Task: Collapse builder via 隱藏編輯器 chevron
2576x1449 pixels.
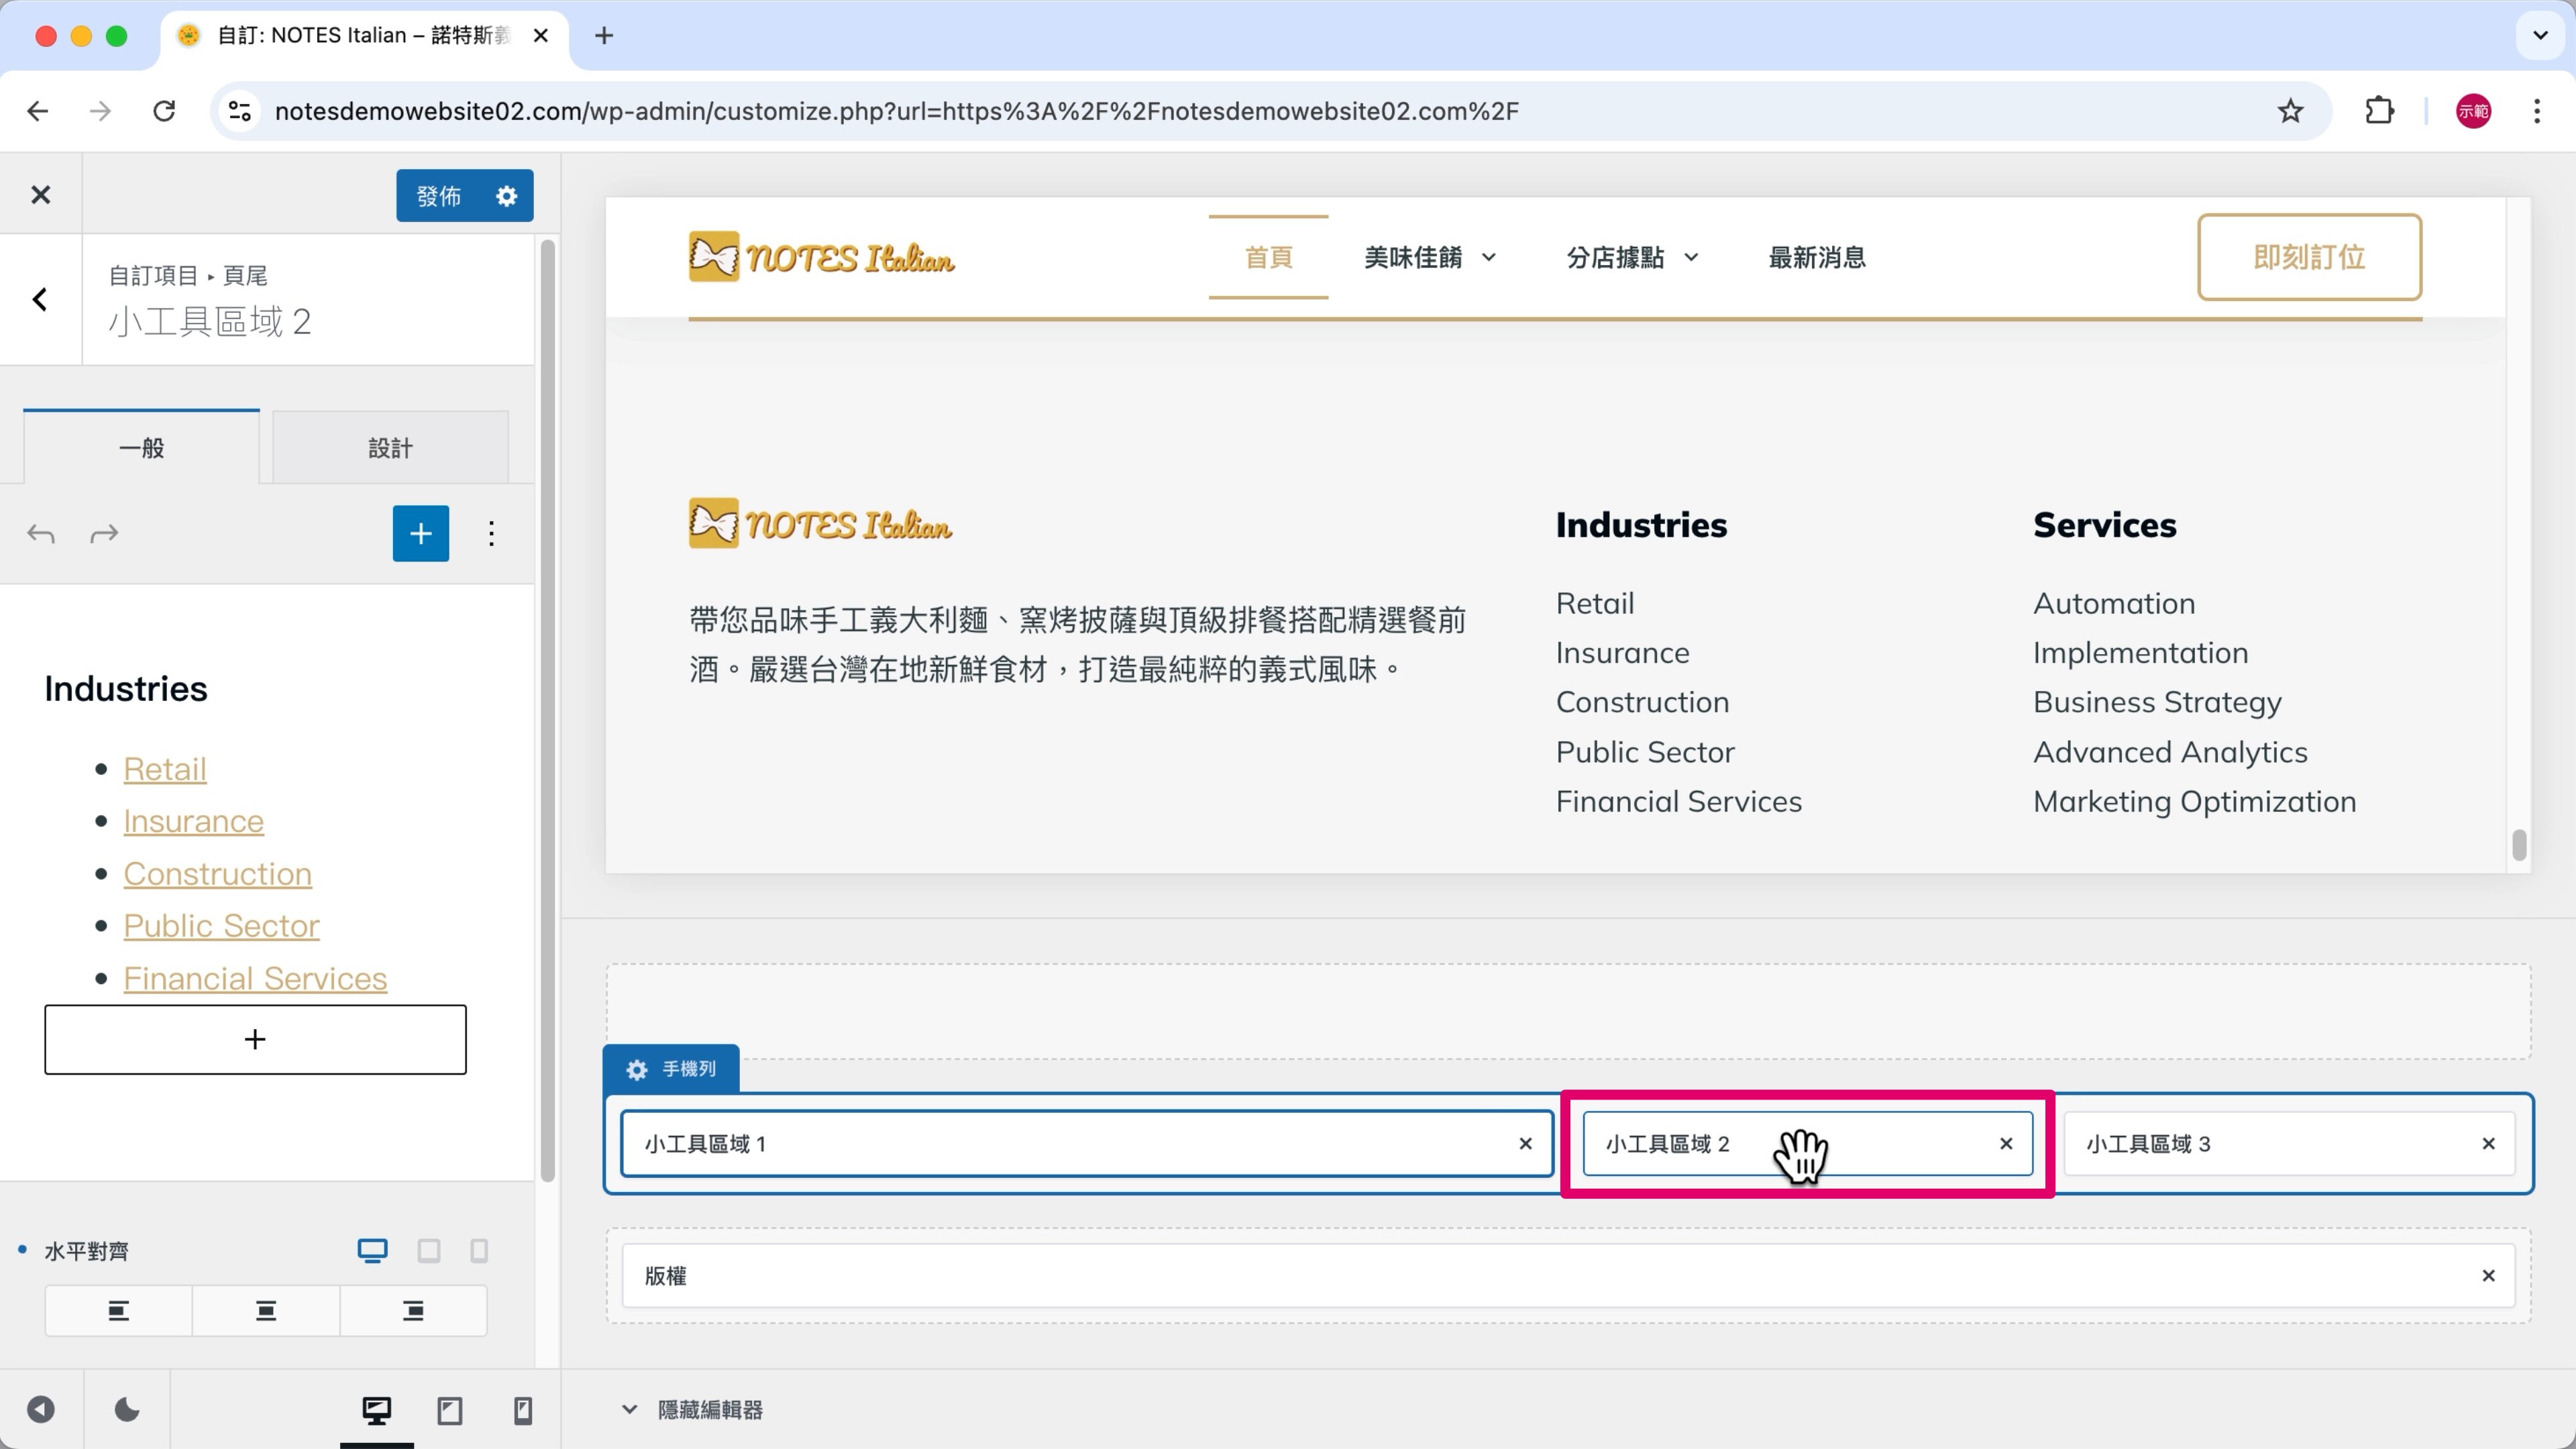Action: pos(629,1410)
